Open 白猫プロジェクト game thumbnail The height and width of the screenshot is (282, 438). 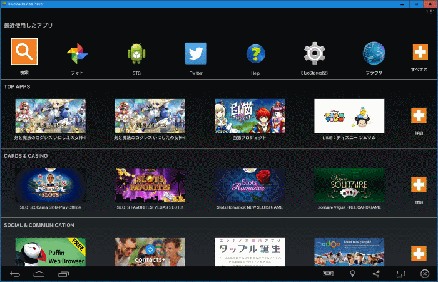pos(250,116)
